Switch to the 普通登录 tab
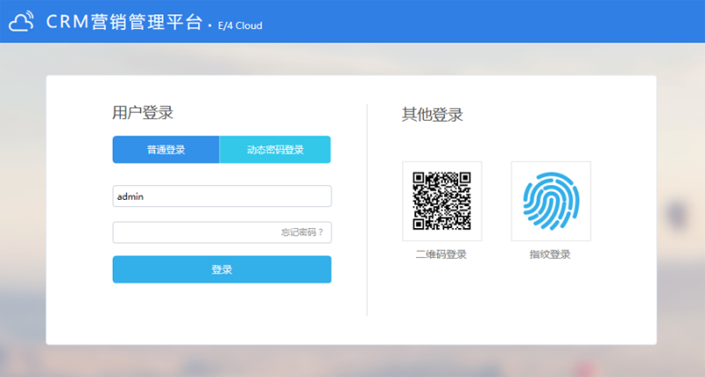 pyautogui.click(x=166, y=150)
